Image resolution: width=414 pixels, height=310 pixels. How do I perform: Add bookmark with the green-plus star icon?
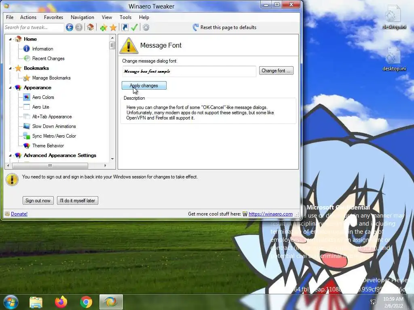pyautogui.click(x=103, y=27)
